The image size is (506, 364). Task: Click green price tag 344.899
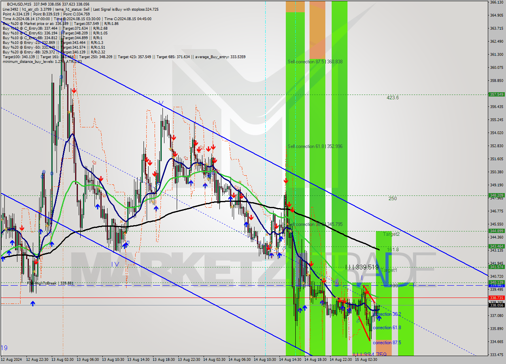(x=497, y=231)
